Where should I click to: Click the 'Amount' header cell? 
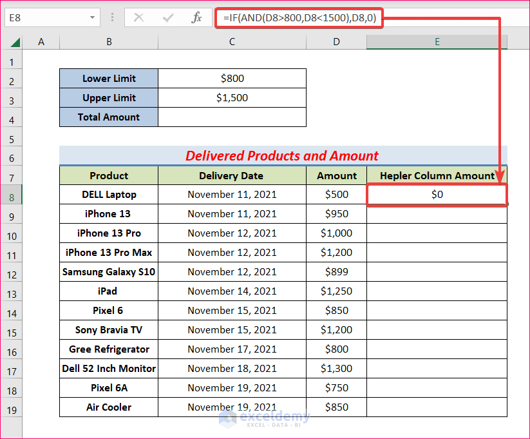tap(336, 175)
